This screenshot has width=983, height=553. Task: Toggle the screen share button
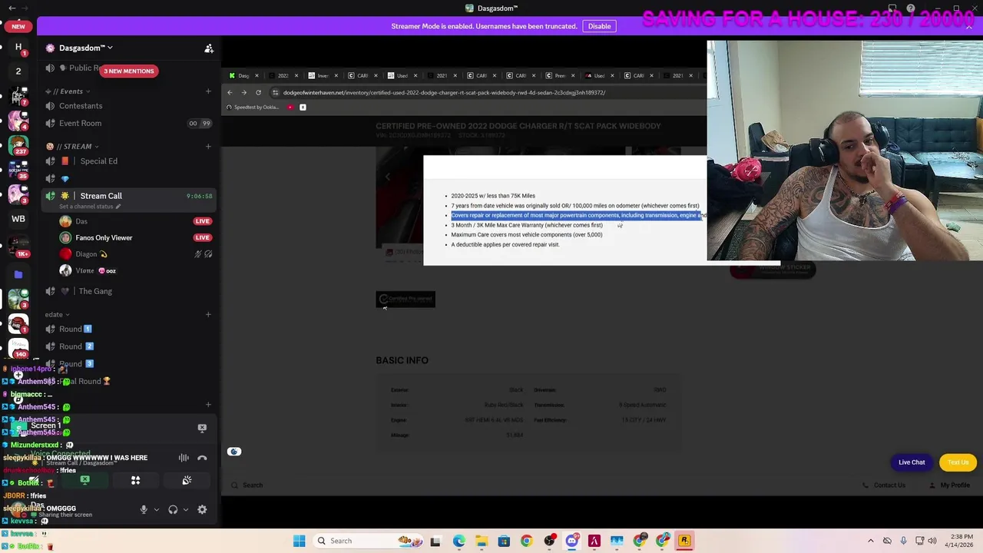84,480
